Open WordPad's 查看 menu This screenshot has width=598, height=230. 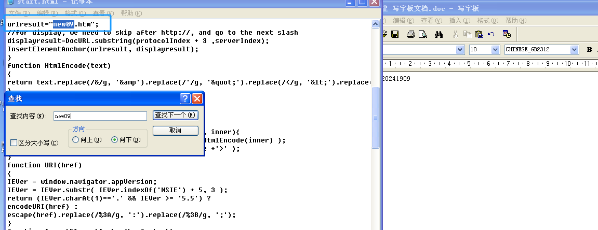pos(431,21)
